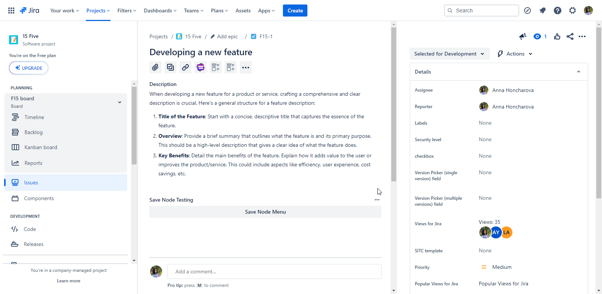
Task: Toggle the watch issue eye icon
Action: click(537, 36)
